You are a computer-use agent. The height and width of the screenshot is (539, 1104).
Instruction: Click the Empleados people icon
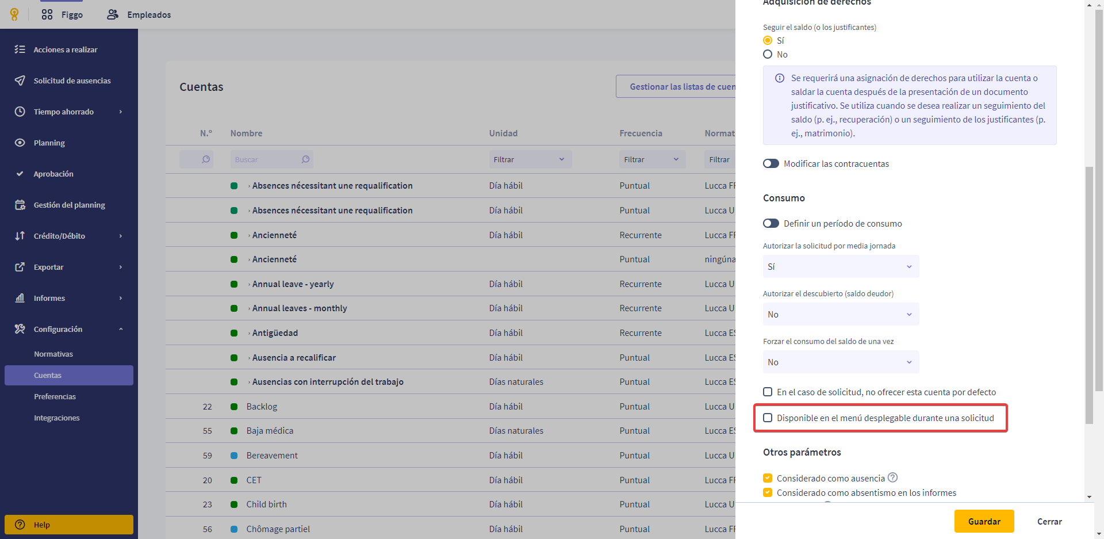(x=113, y=14)
